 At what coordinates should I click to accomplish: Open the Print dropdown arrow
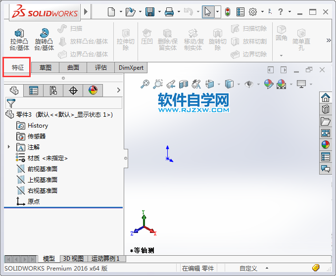179,12
